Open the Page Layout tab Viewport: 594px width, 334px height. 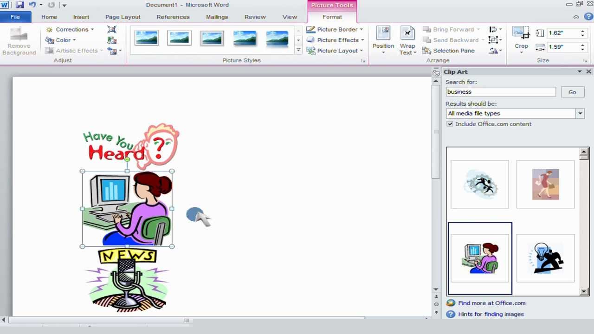[123, 17]
